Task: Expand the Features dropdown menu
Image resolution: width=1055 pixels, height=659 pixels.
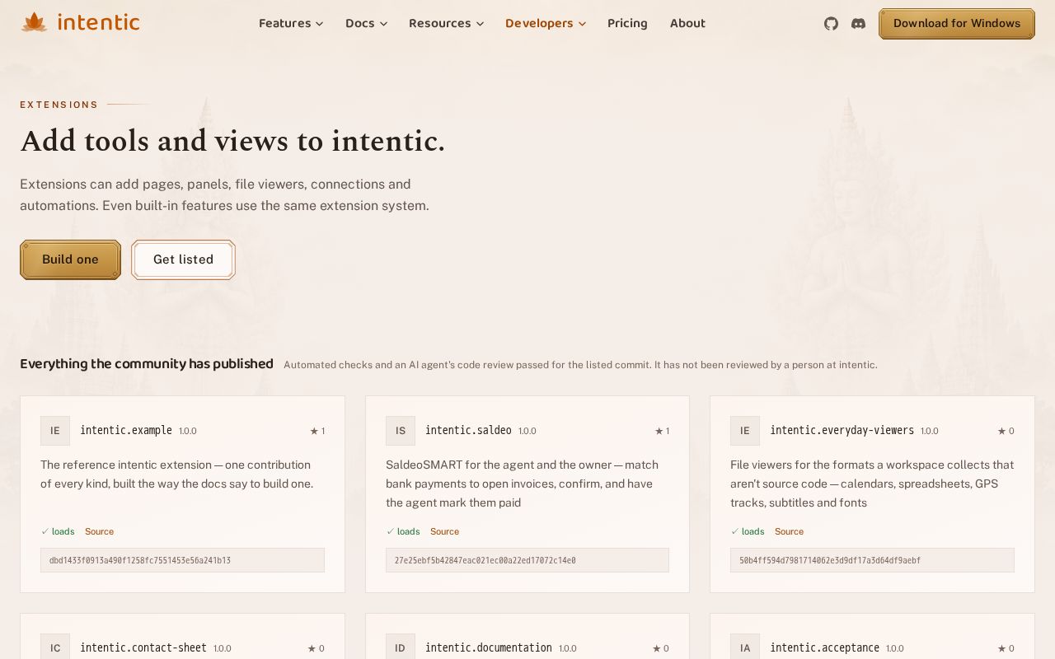Action: [x=291, y=23]
